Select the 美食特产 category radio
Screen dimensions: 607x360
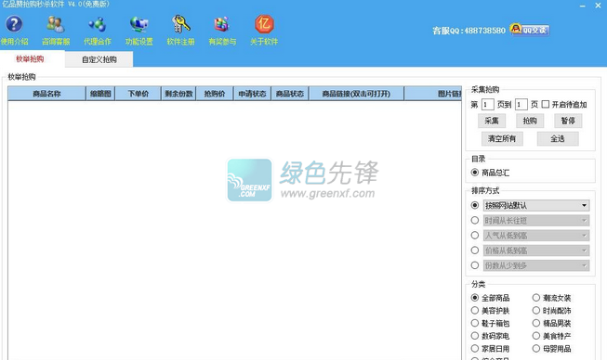(536, 336)
